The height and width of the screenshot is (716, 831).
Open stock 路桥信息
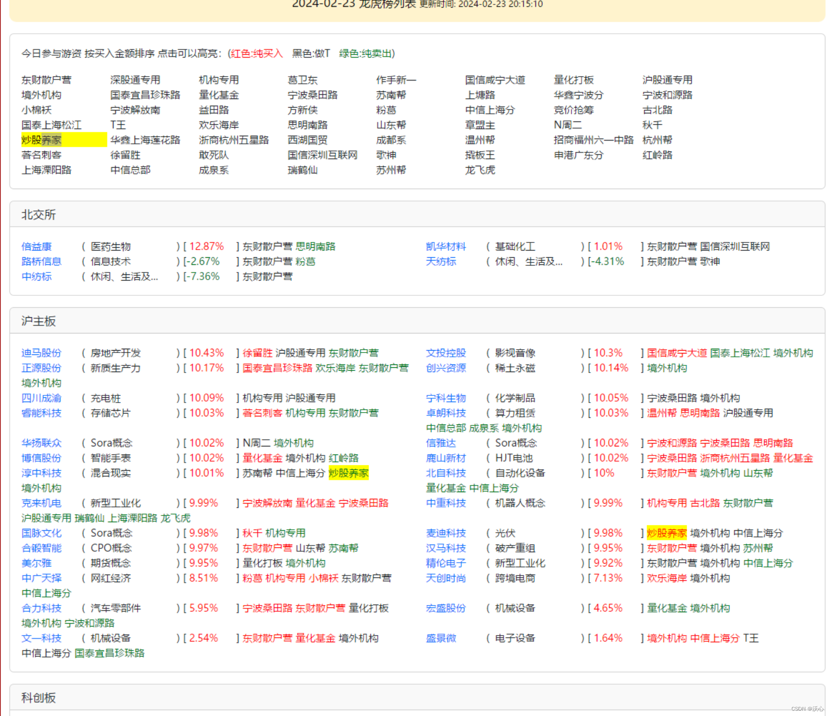(x=41, y=262)
